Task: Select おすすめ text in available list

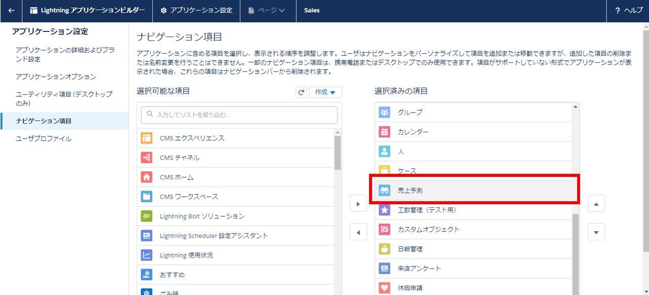Action: (172, 275)
